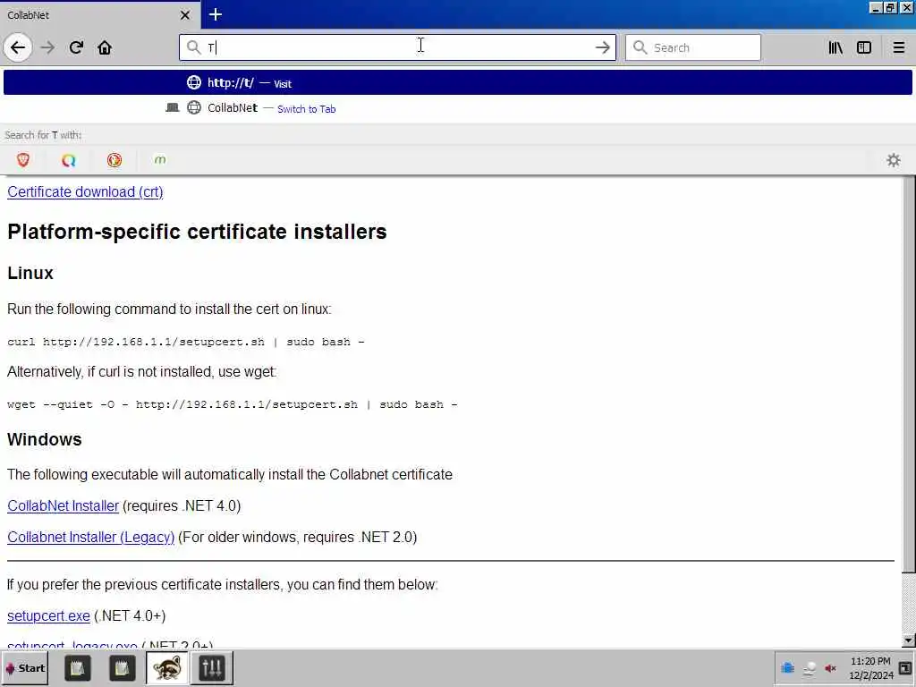Select the CollabNet tab
The image size is (916, 687).
(99, 15)
